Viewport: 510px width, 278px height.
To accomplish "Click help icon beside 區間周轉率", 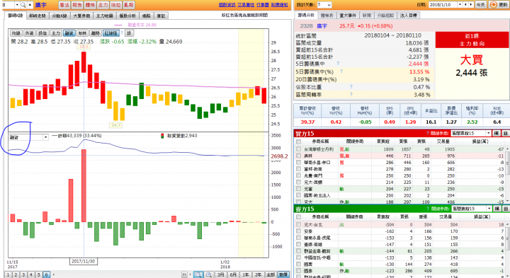I will pos(351,94).
